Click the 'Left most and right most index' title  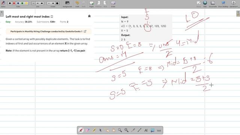28,16
